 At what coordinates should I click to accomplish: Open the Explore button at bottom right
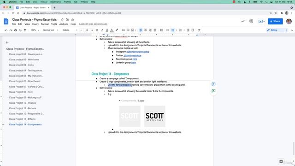pyautogui.click(x=281, y=161)
